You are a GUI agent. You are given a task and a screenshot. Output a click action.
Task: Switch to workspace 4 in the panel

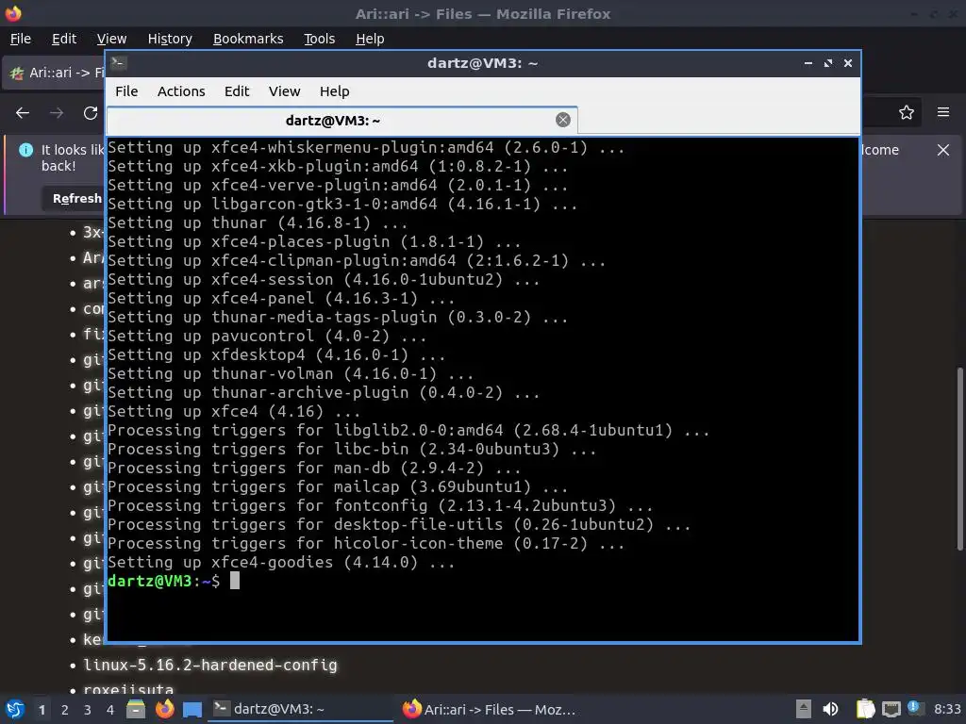[110, 710]
